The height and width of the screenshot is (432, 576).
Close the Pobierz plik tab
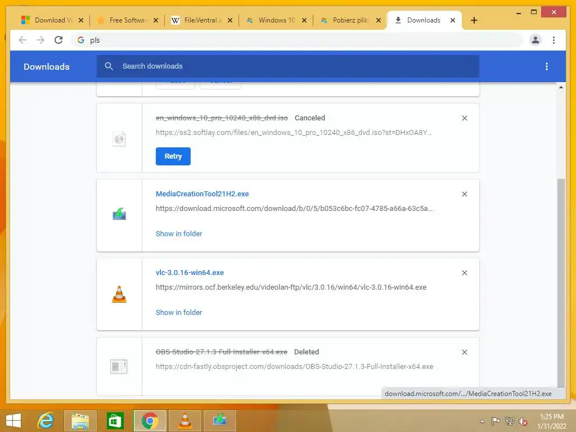(x=379, y=20)
